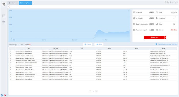Click the Title_link column header
Screen dimensions: 179x97
[x=55, y=49]
